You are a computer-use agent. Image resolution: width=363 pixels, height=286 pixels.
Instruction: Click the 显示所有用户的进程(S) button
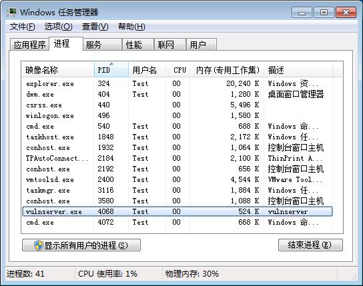point(81,245)
